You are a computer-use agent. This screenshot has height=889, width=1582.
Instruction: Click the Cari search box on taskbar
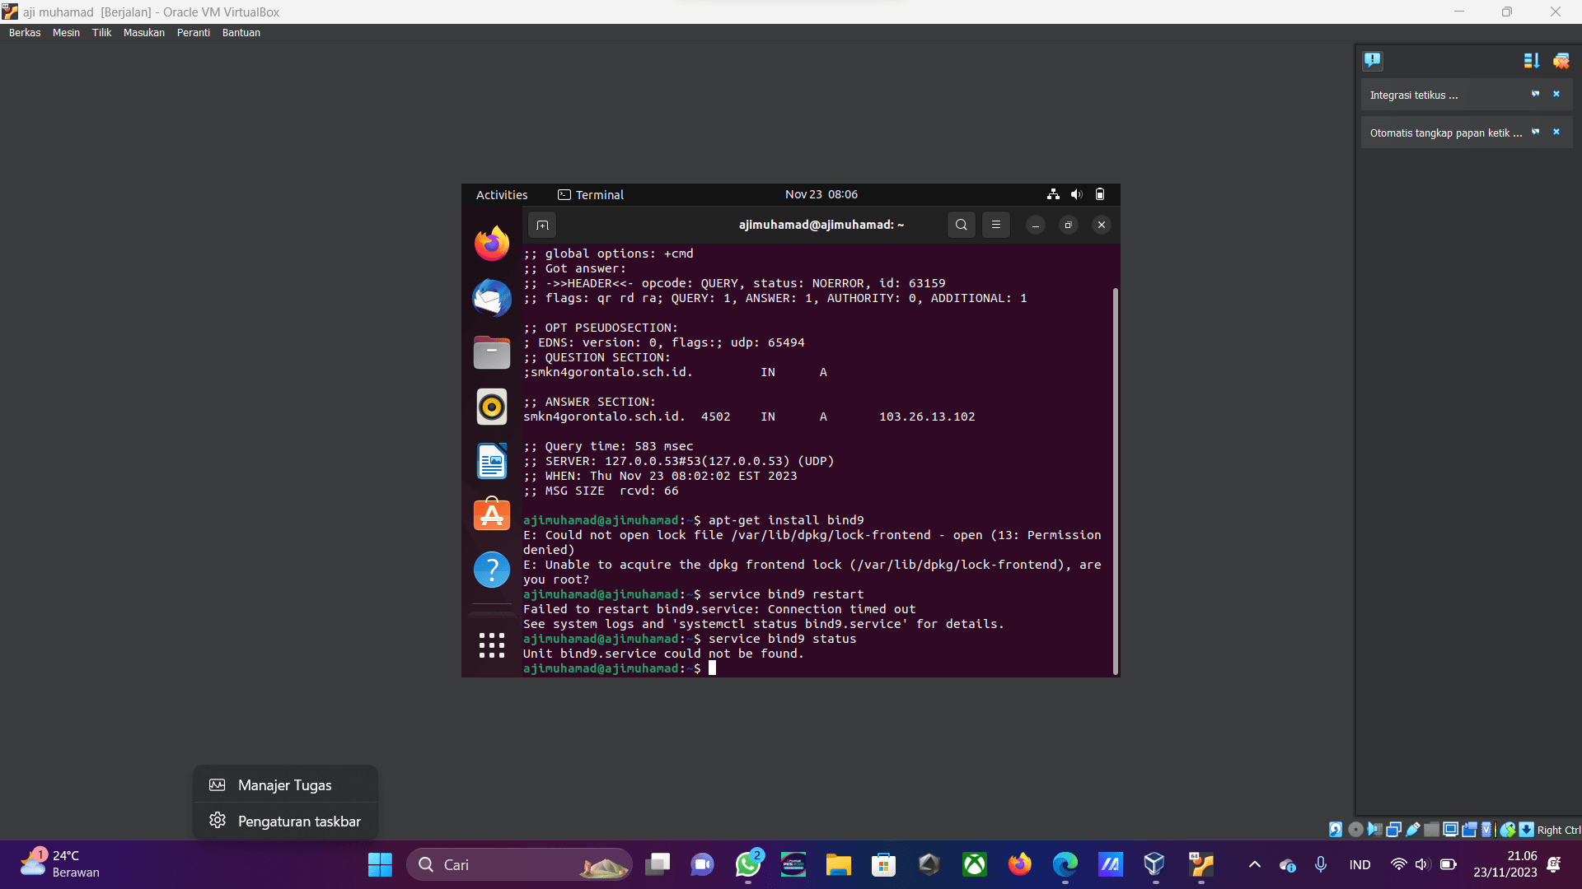tap(519, 865)
